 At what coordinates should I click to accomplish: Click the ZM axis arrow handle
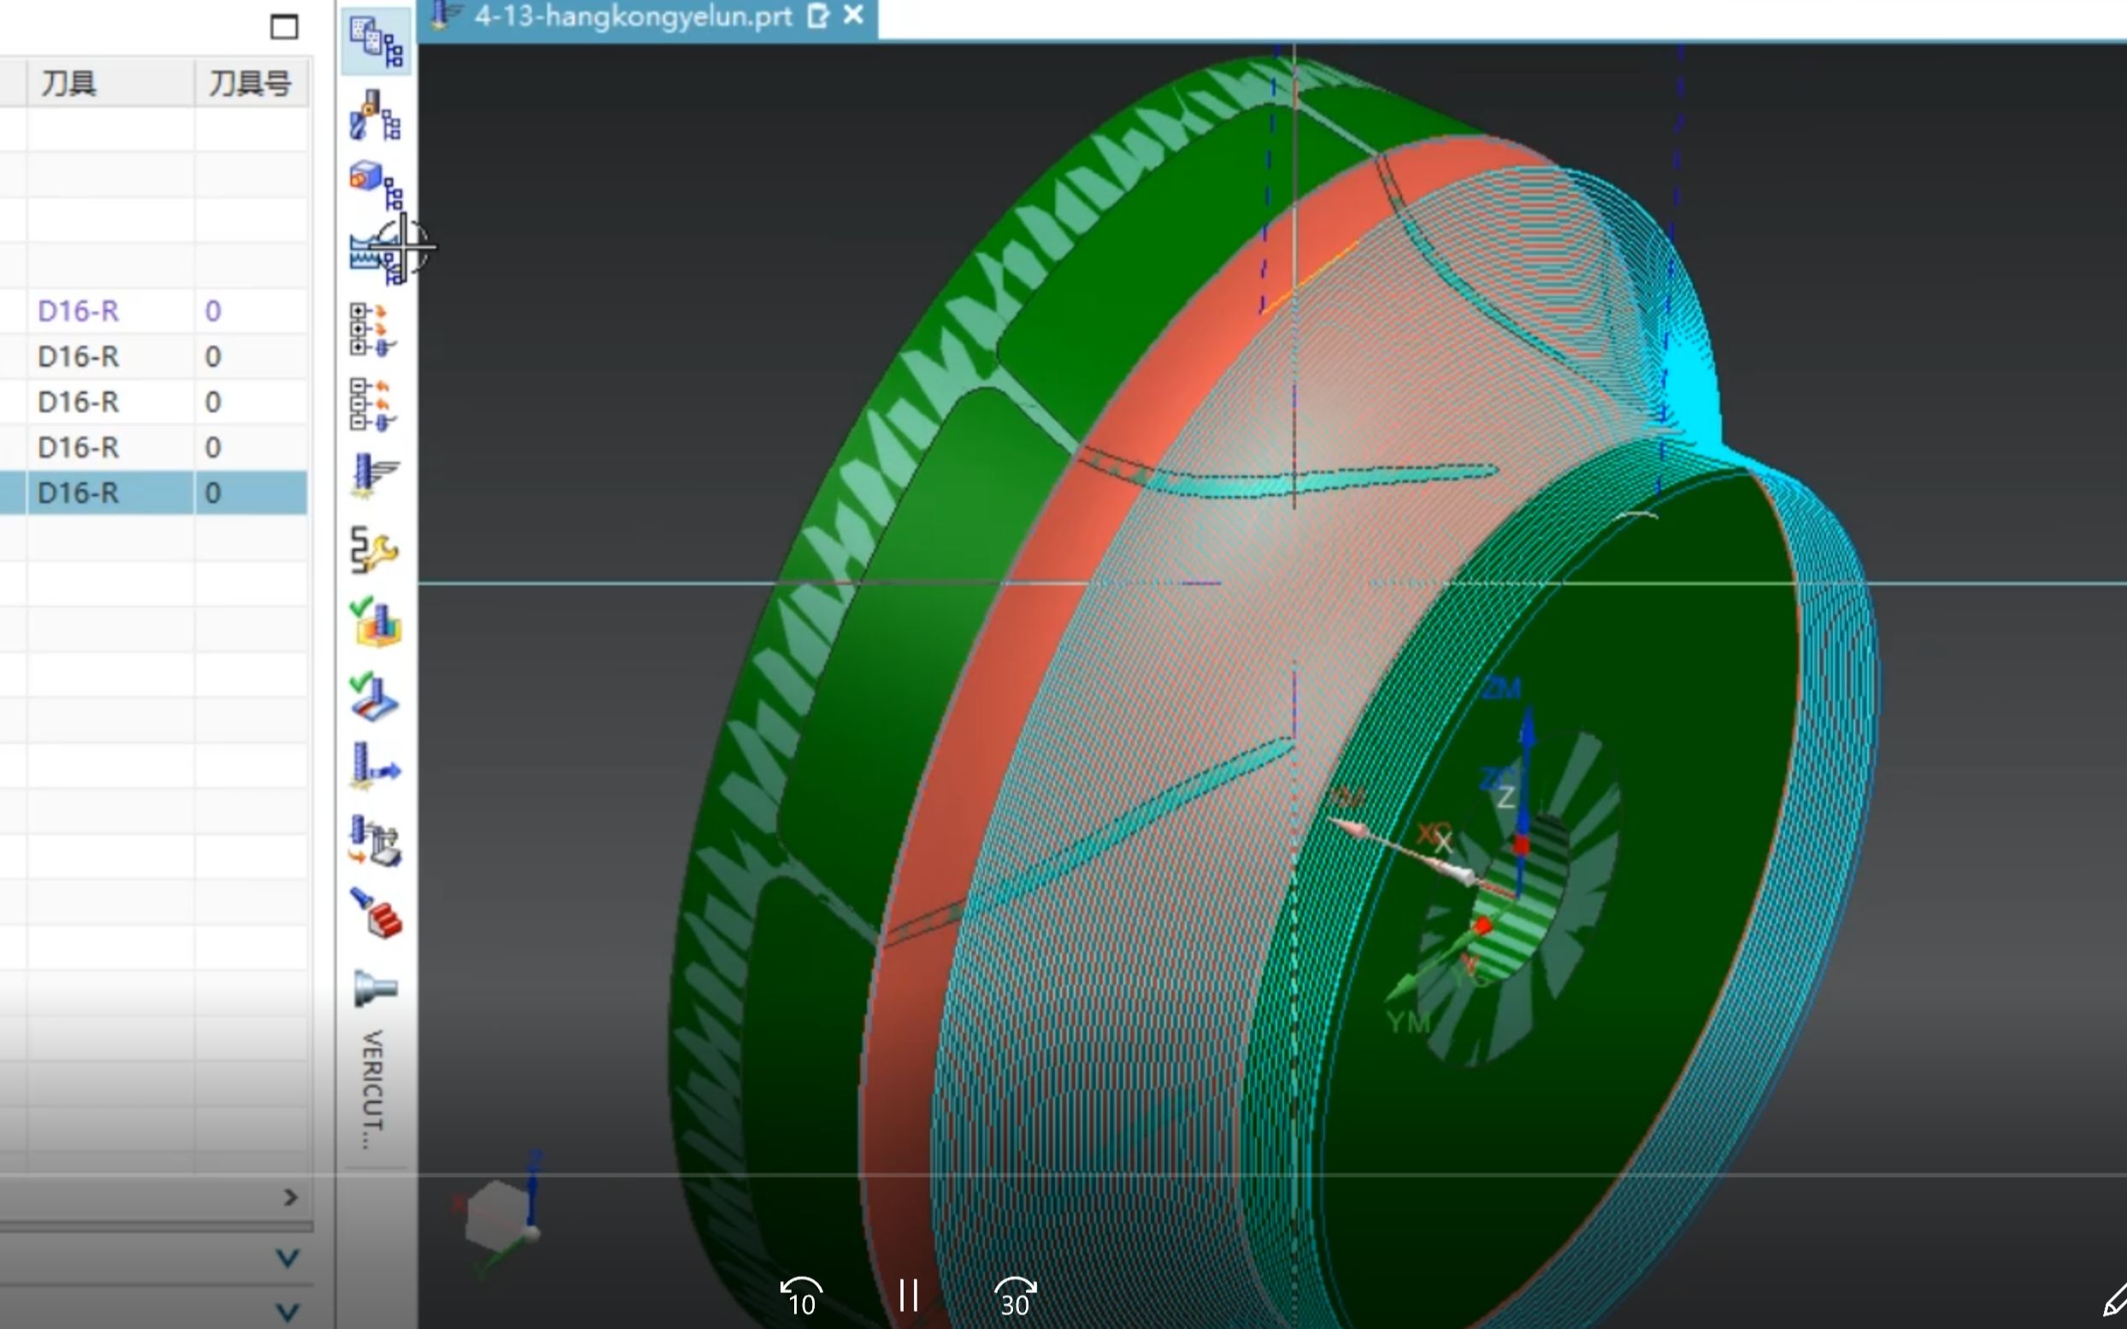(1528, 730)
